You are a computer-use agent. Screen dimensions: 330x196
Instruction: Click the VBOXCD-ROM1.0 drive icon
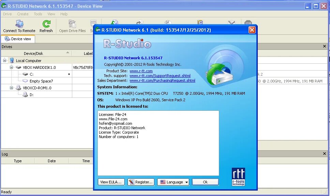18,88
